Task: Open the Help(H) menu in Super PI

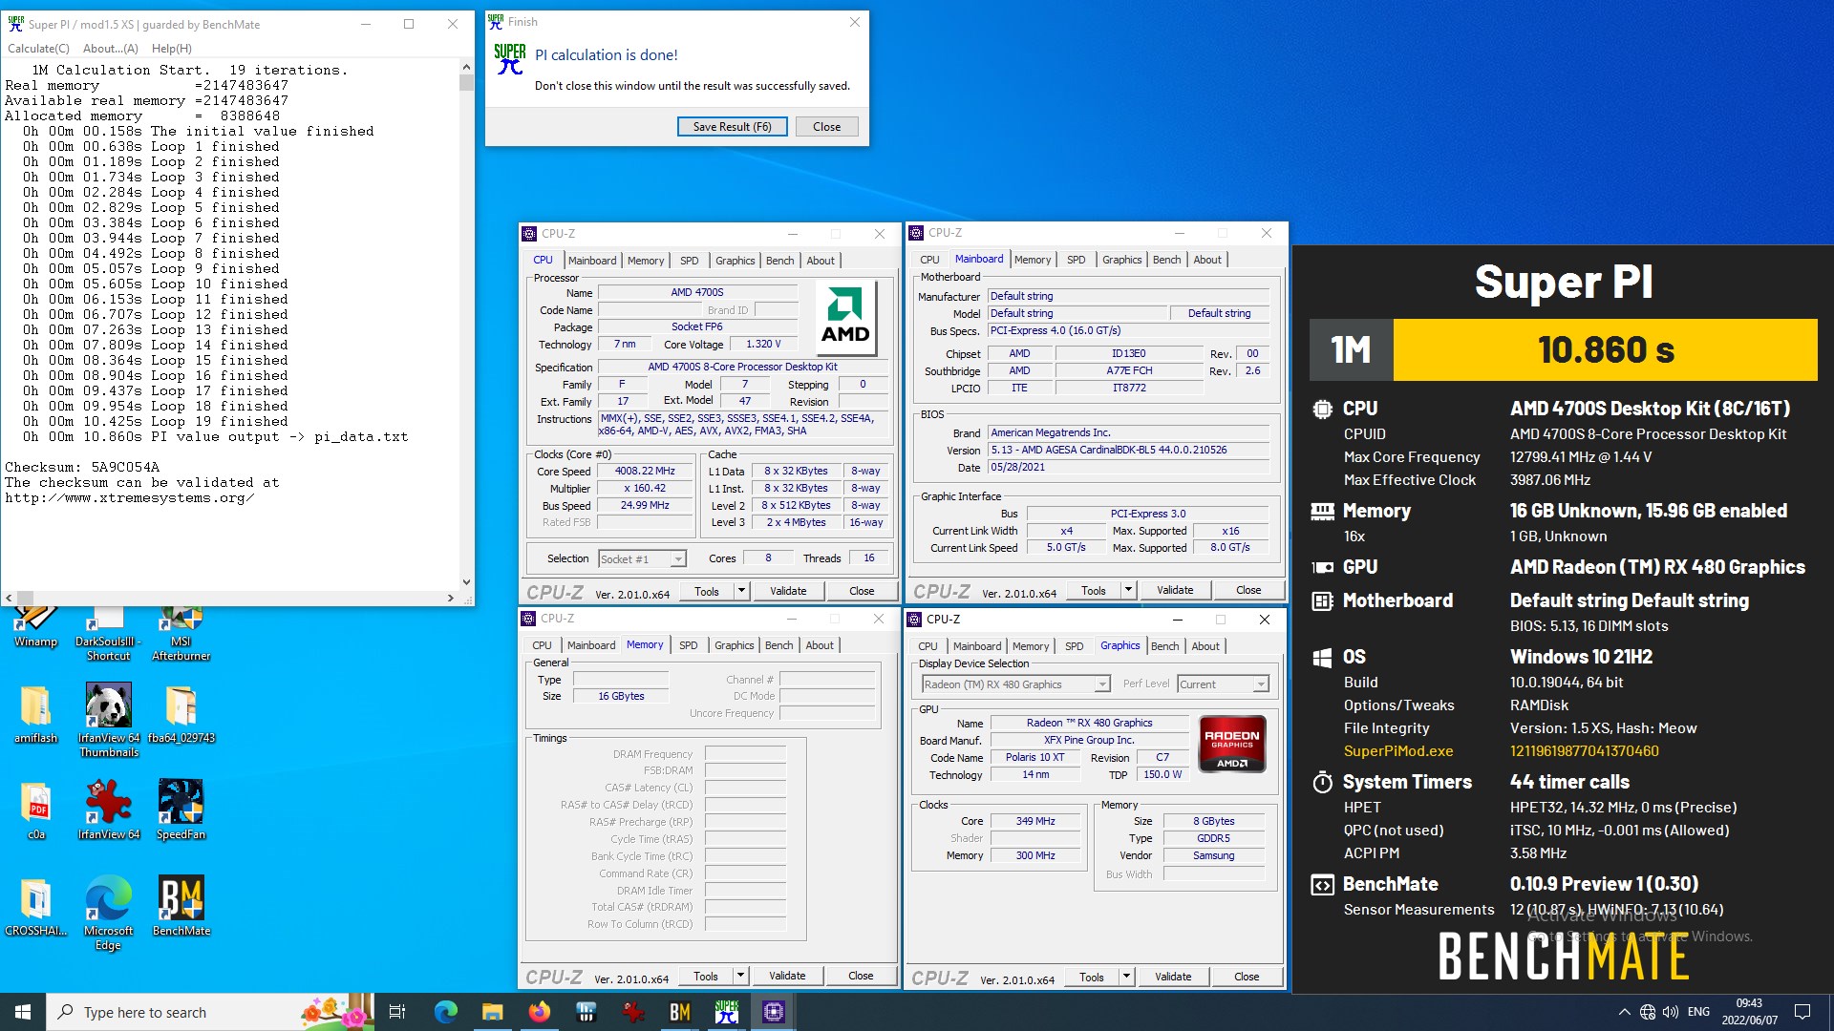Action: 171,49
